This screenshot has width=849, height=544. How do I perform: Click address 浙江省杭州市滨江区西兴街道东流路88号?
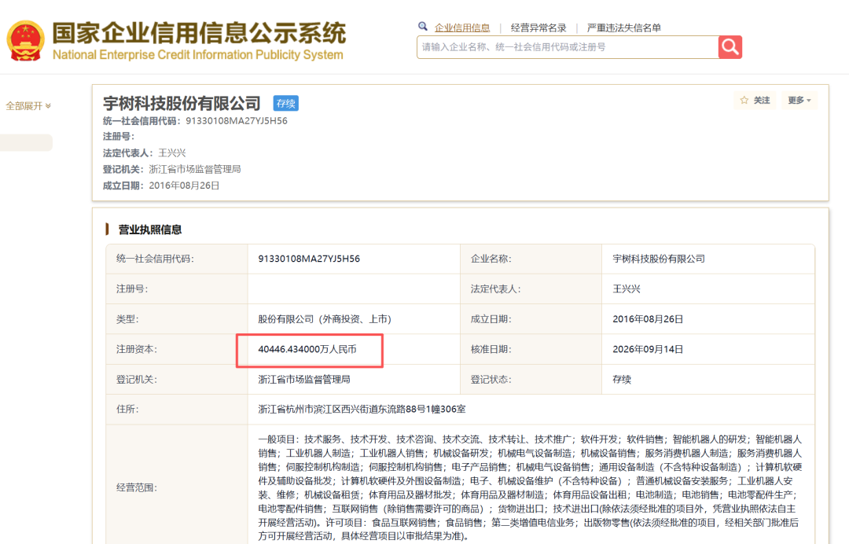click(x=362, y=410)
